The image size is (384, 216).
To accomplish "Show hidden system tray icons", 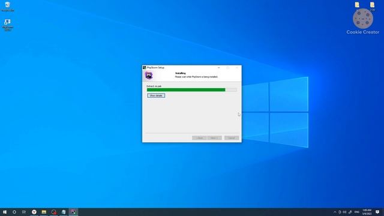I will pos(335,212).
